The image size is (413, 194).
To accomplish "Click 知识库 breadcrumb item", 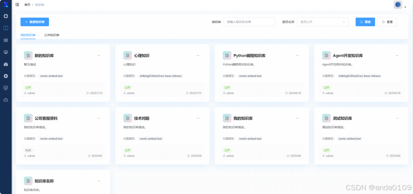I will [x=39, y=5].
